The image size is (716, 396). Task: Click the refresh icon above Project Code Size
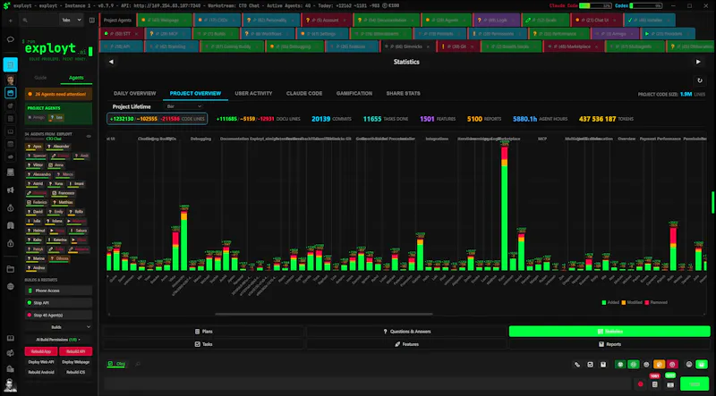[x=700, y=80]
